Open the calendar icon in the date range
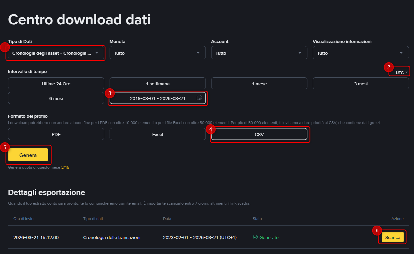This screenshot has width=414, height=254. click(x=199, y=98)
